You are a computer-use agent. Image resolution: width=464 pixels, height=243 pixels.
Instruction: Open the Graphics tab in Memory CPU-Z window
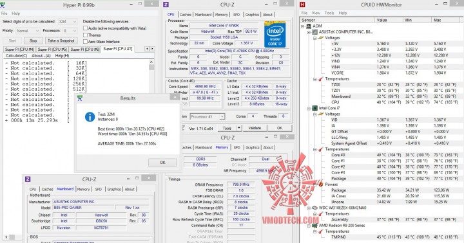pyautogui.click(x=253, y=147)
